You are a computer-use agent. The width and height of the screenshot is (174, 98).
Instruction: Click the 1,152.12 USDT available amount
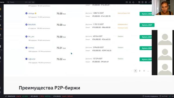[98, 24]
